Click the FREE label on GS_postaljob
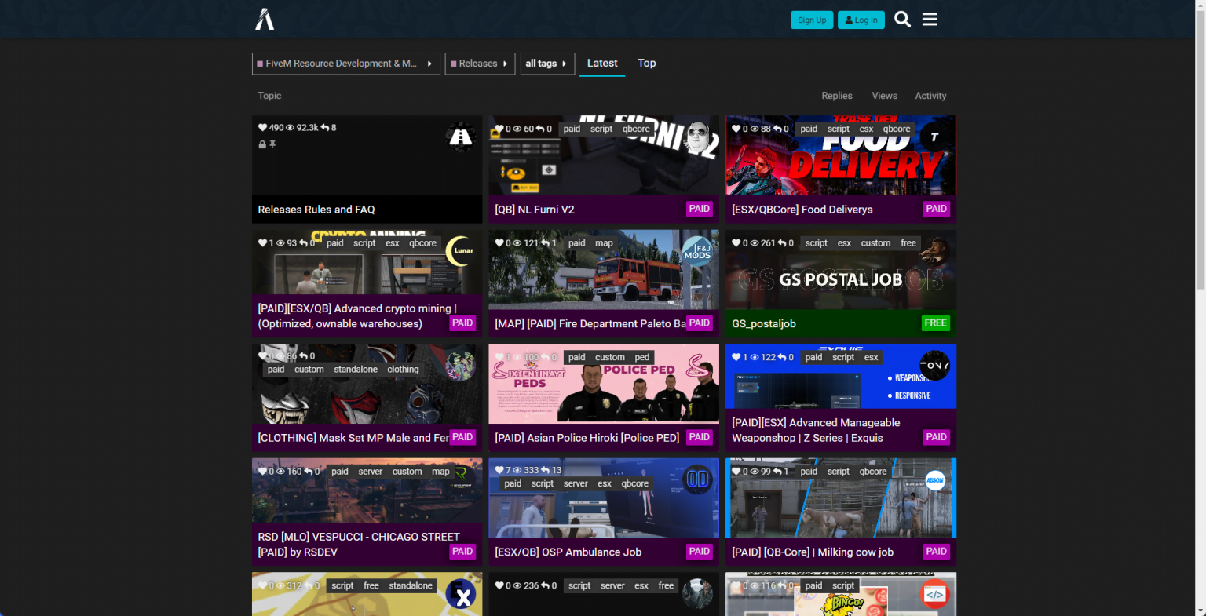Image resolution: width=1206 pixels, height=616 pixels. 936,323
